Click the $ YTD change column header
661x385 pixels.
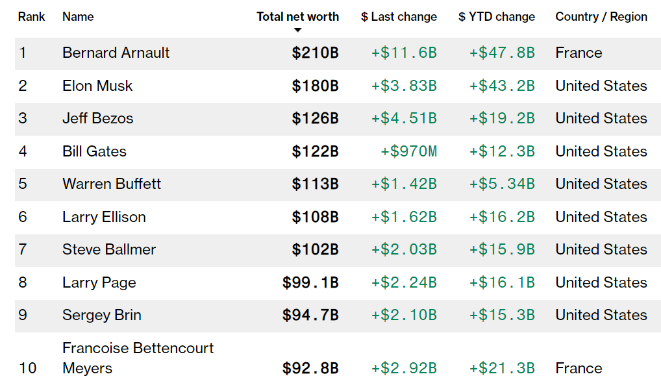tap(497, 17)
